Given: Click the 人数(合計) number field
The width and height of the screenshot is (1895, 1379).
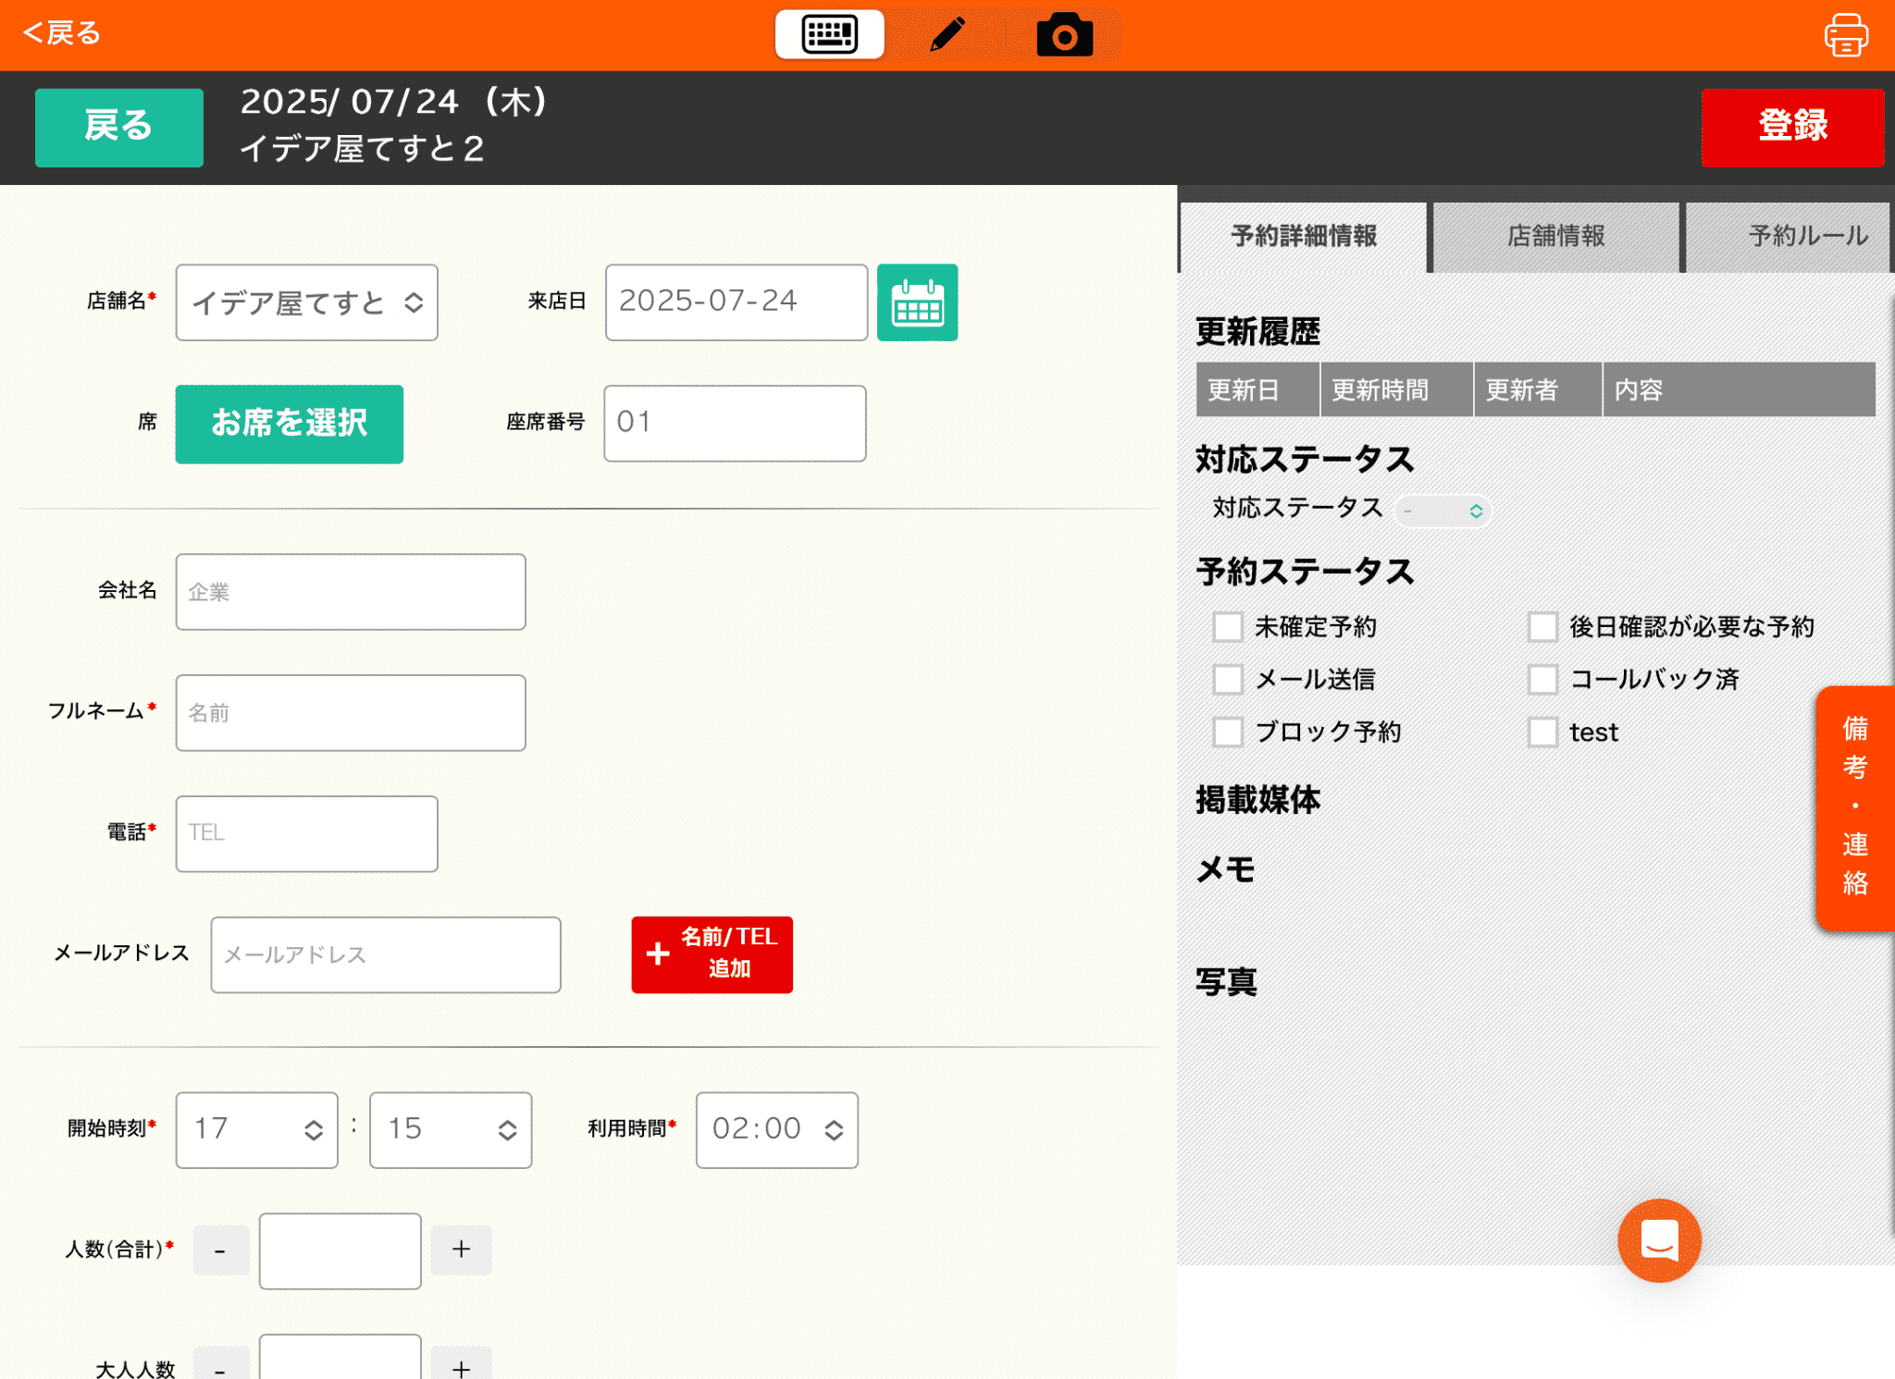Looking at the screenshot, I should [x=340, y=1250].
